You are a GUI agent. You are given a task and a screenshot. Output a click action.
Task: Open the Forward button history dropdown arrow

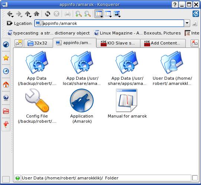21,17
